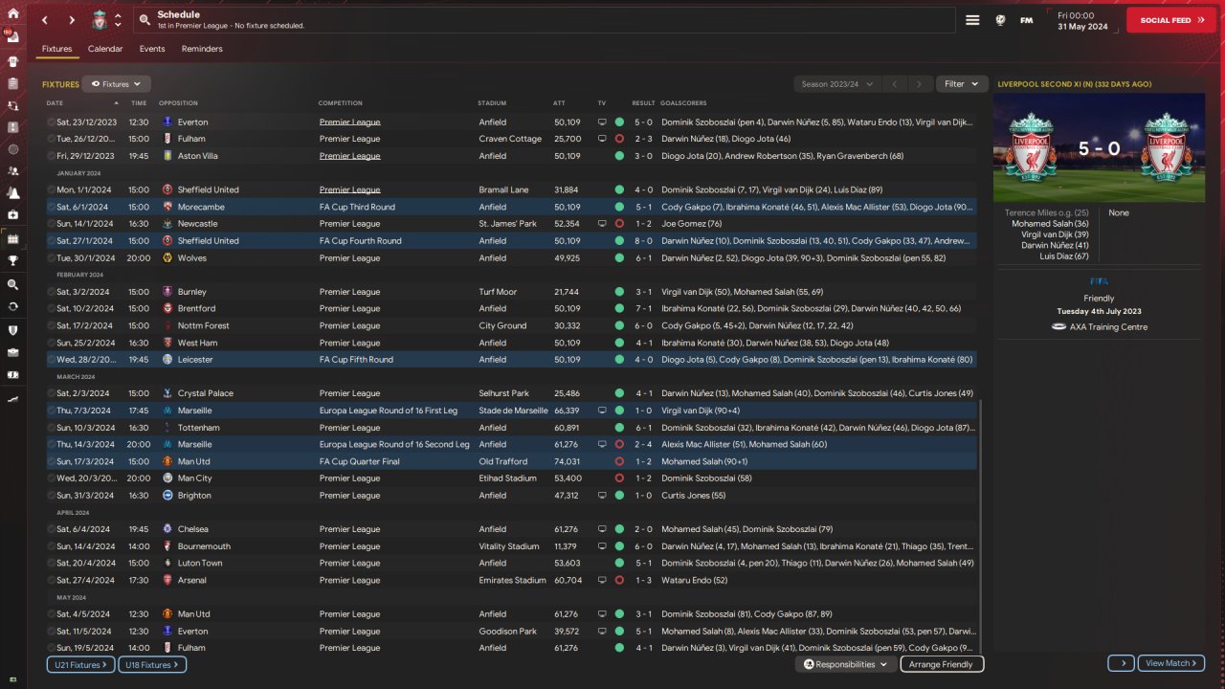The image size is (1225, 689).
Task: Go forward with the right navigation arrow
Action: point(72,20)
